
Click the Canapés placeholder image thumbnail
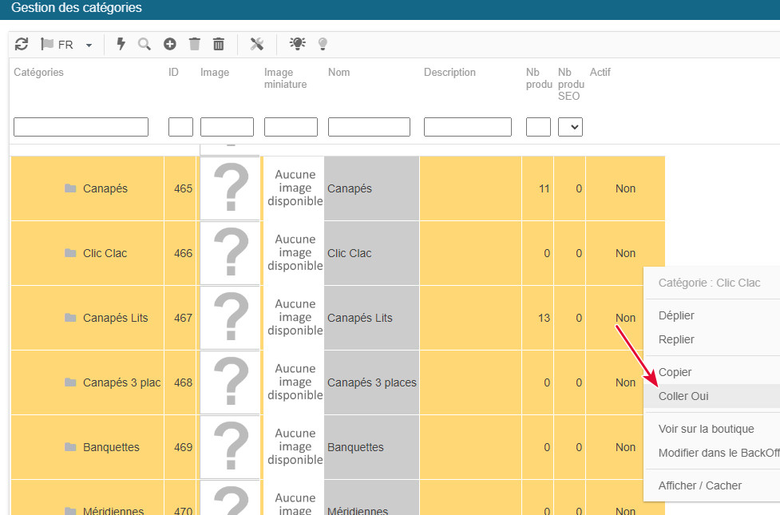click(230, 188)
